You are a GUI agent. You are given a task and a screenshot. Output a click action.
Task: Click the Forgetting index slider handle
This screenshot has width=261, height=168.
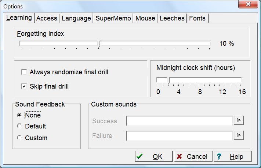click(99, 44)
